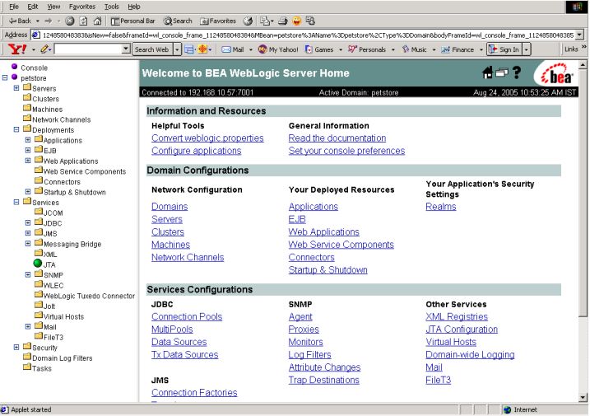Image resolution: width=590 pixels, height=416 pixels.
Task: Select the Console node in tree
Action: [34, 68]
